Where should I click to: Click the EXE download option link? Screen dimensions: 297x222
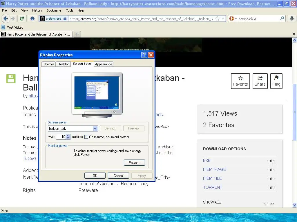tap(207, 160)
